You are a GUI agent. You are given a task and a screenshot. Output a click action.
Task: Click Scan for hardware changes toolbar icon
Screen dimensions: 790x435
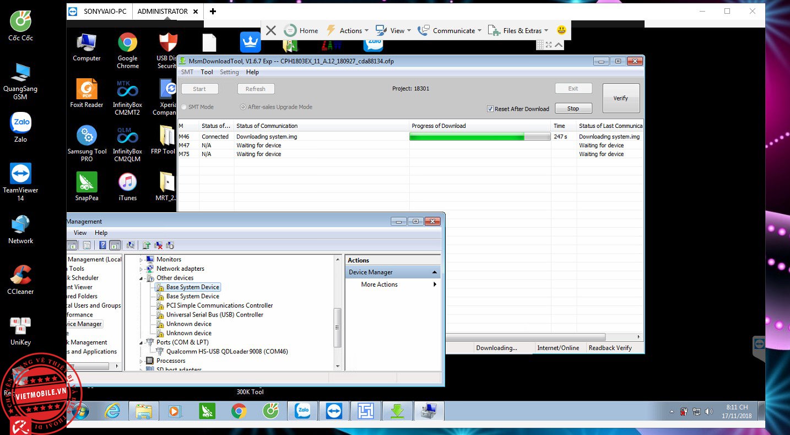pos(131,245)
